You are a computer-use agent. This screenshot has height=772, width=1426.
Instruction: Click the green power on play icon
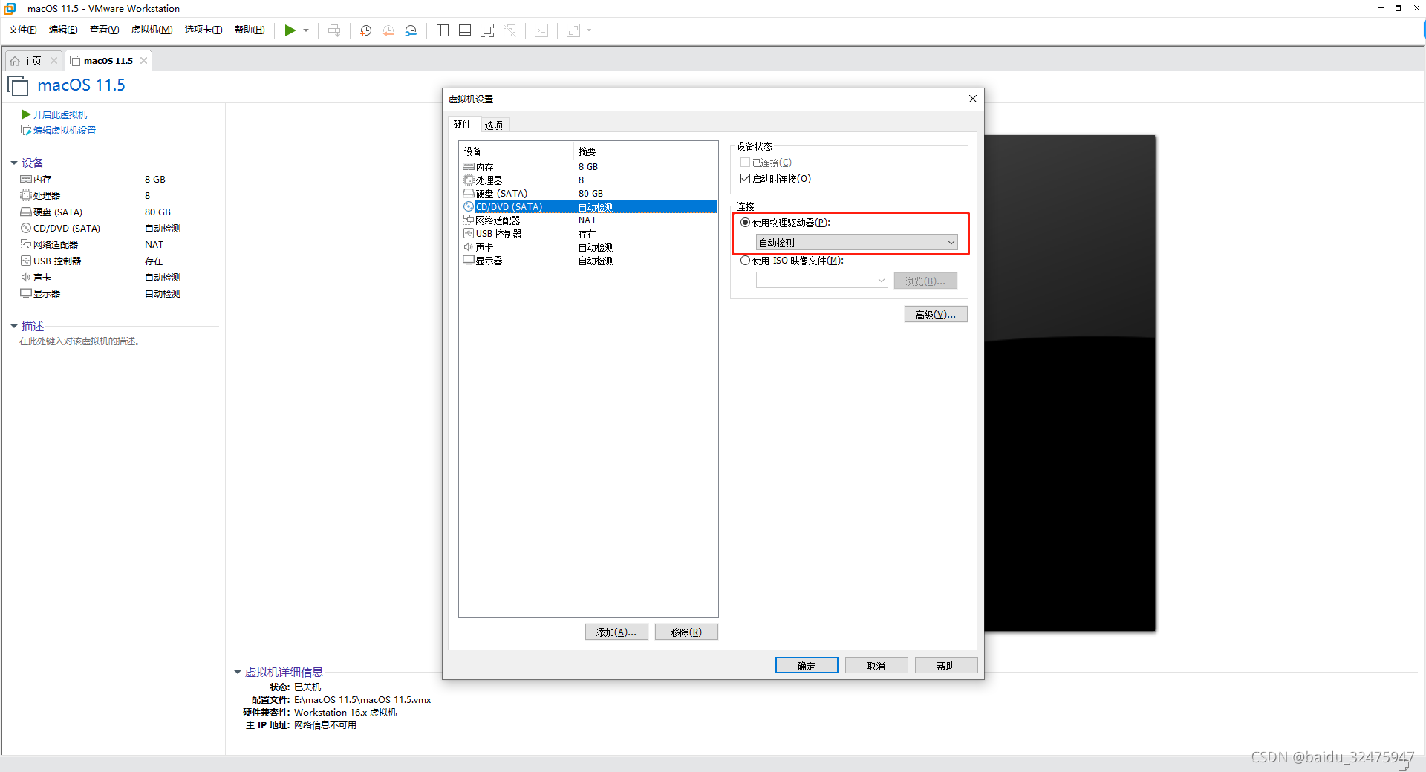[x=290, y=30]
